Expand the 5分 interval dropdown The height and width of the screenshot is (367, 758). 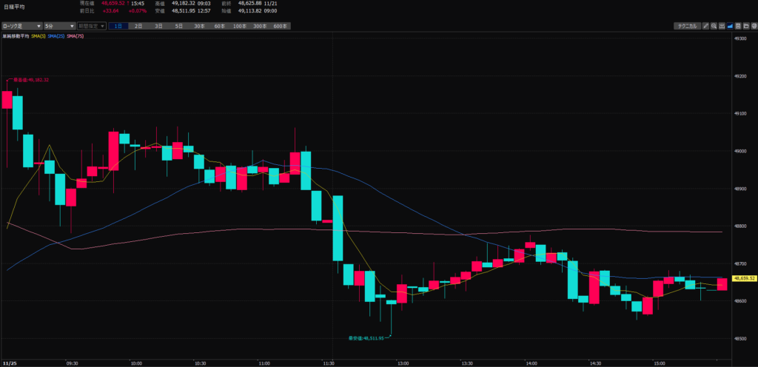[58, 26]
